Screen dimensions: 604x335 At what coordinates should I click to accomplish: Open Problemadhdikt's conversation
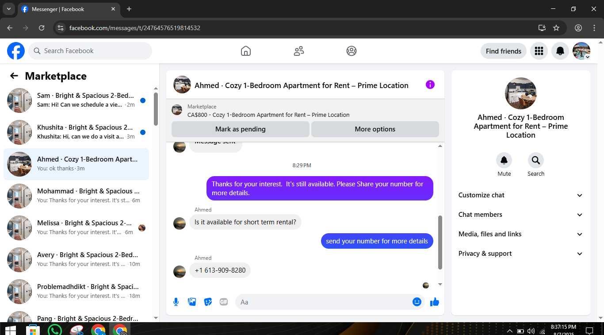pyautogui.click(x=76, y=292)
